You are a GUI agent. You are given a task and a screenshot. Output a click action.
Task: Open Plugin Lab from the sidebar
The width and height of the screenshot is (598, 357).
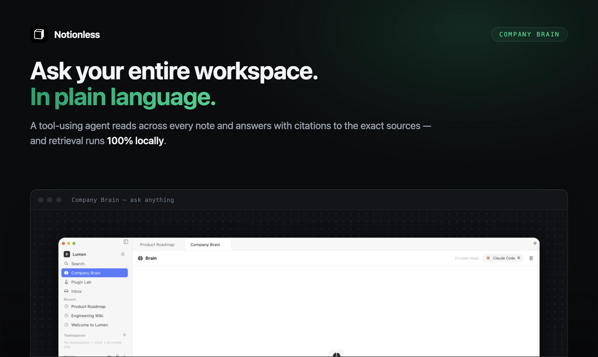[x=95, y=282]
